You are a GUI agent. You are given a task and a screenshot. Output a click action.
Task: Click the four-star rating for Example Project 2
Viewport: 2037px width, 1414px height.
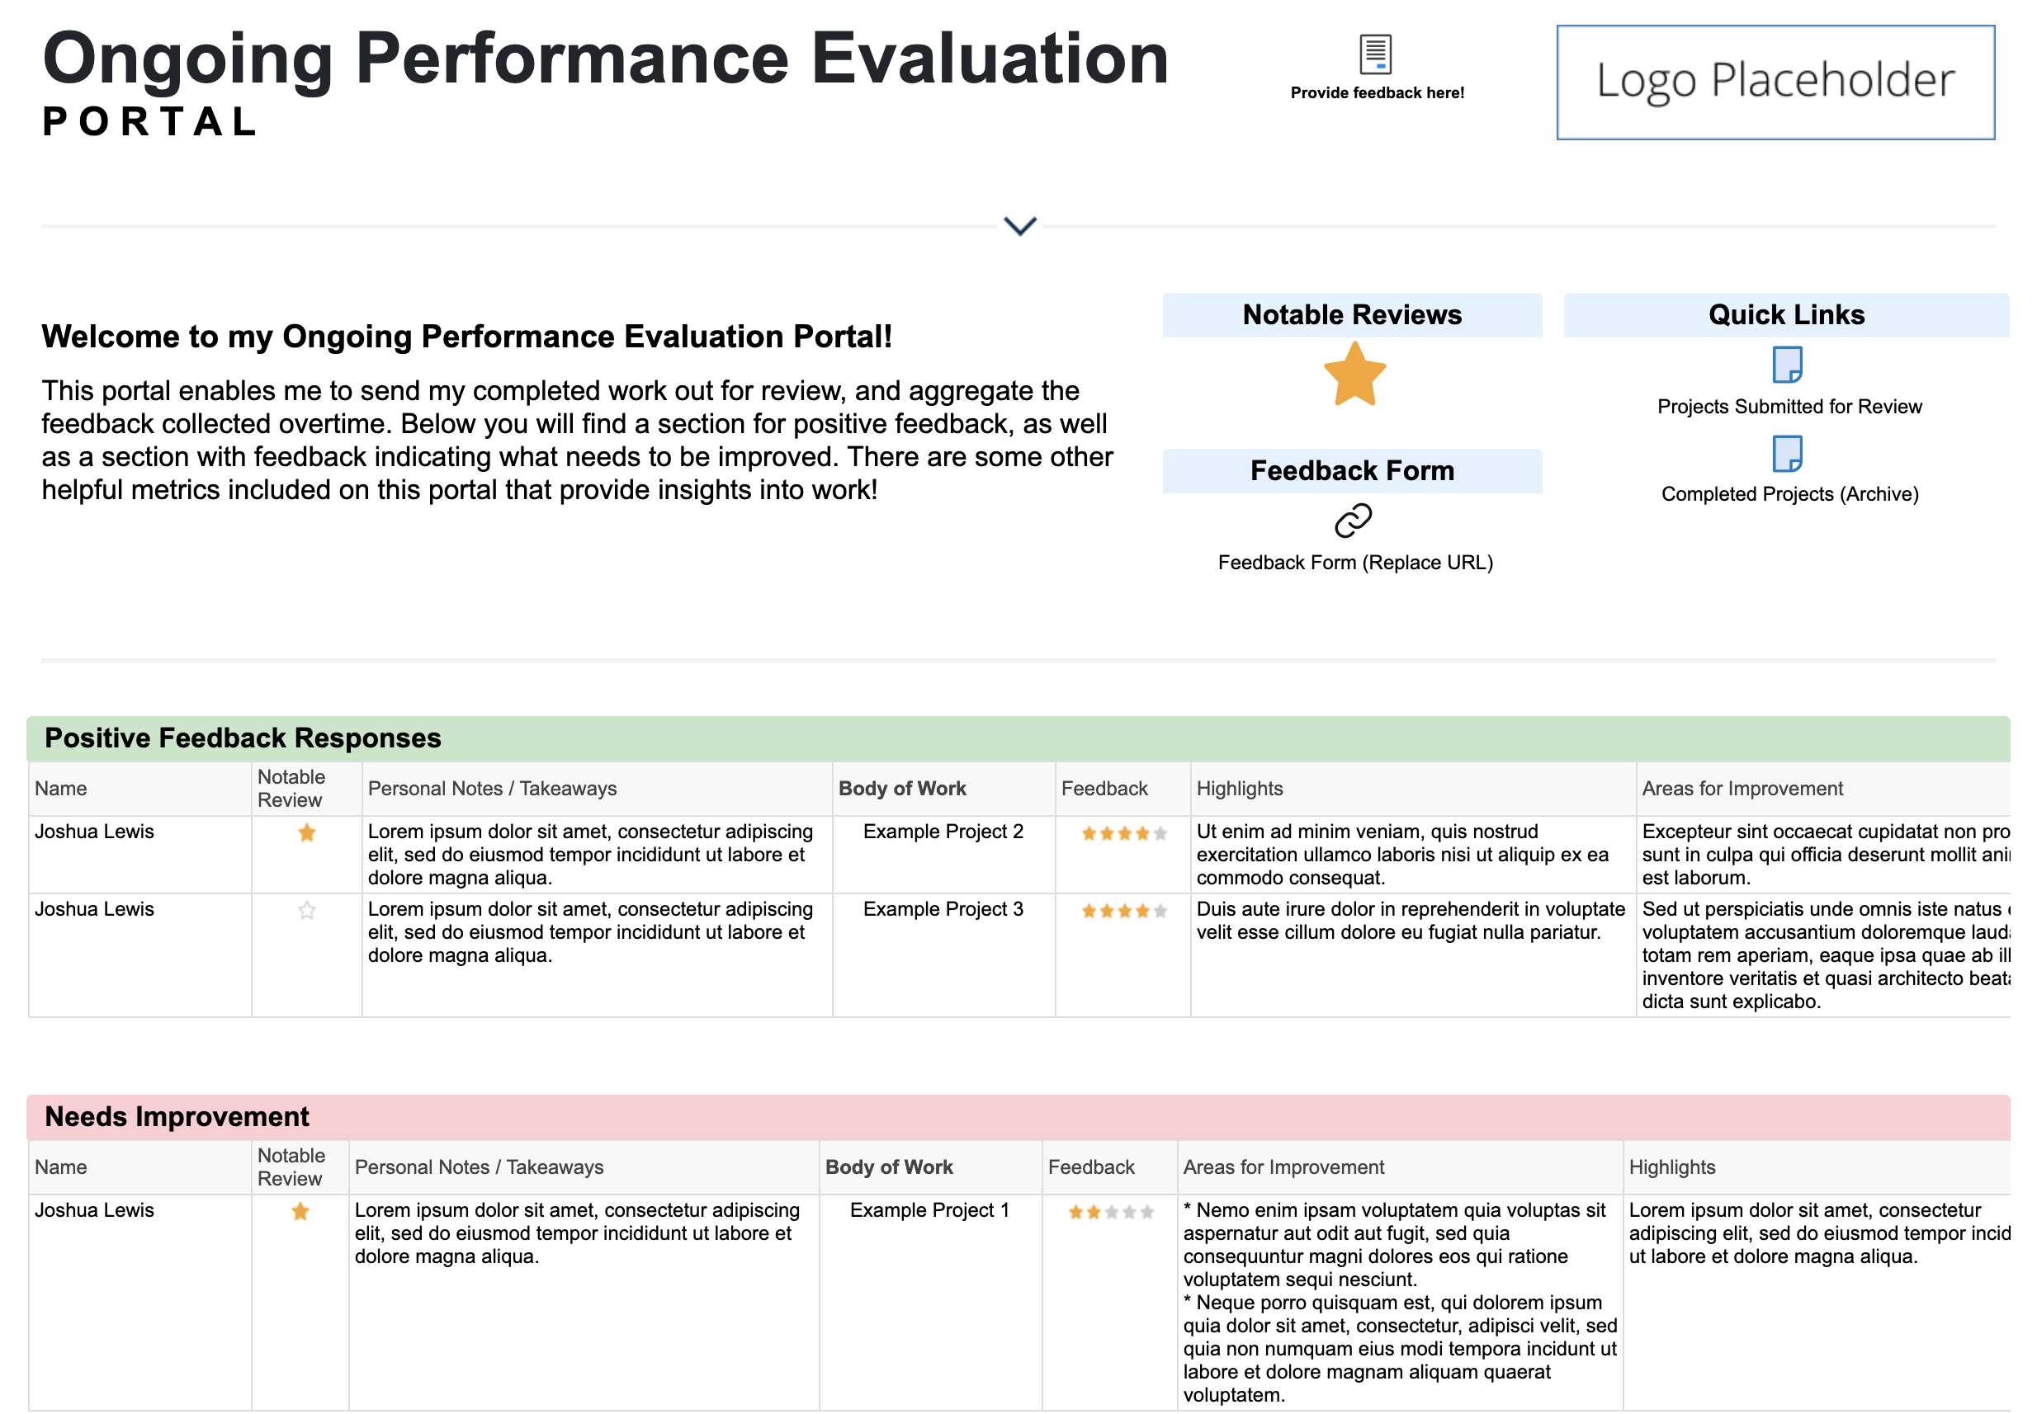[x=1122, y=834]
